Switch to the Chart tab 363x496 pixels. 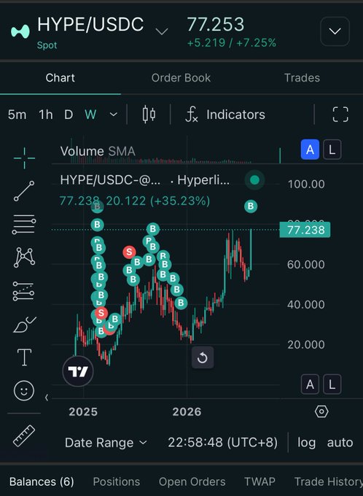(x=60, y=78)
